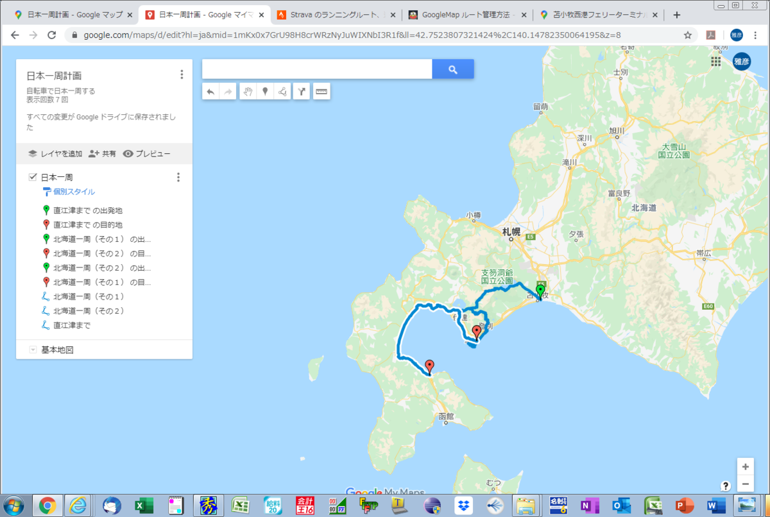This screenshot has width=770, height=517.
Task: Zoom in the map with plus button
Action: (x=745, y=466)
